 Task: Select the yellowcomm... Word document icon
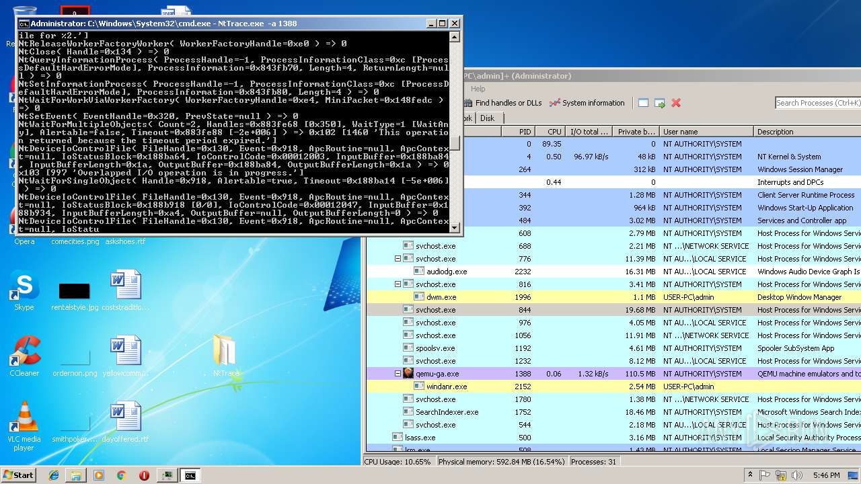tap(125, 356)
